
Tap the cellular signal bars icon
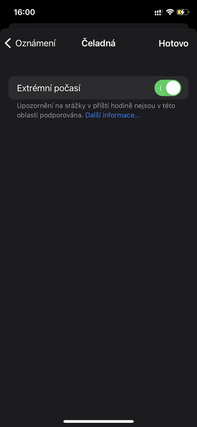pyautogui.click(x=159, y=12)
